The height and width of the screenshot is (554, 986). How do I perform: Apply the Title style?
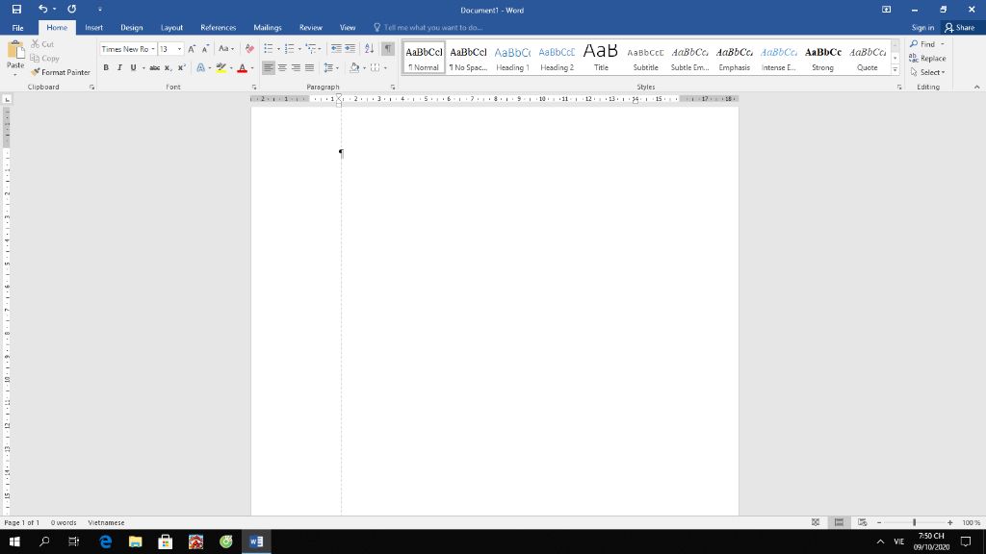(x=601, y=58)
